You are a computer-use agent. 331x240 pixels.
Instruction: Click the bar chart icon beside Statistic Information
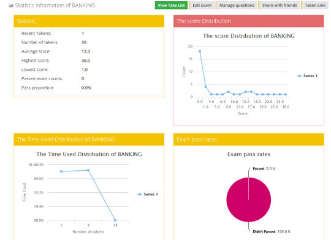coord(11,6)
